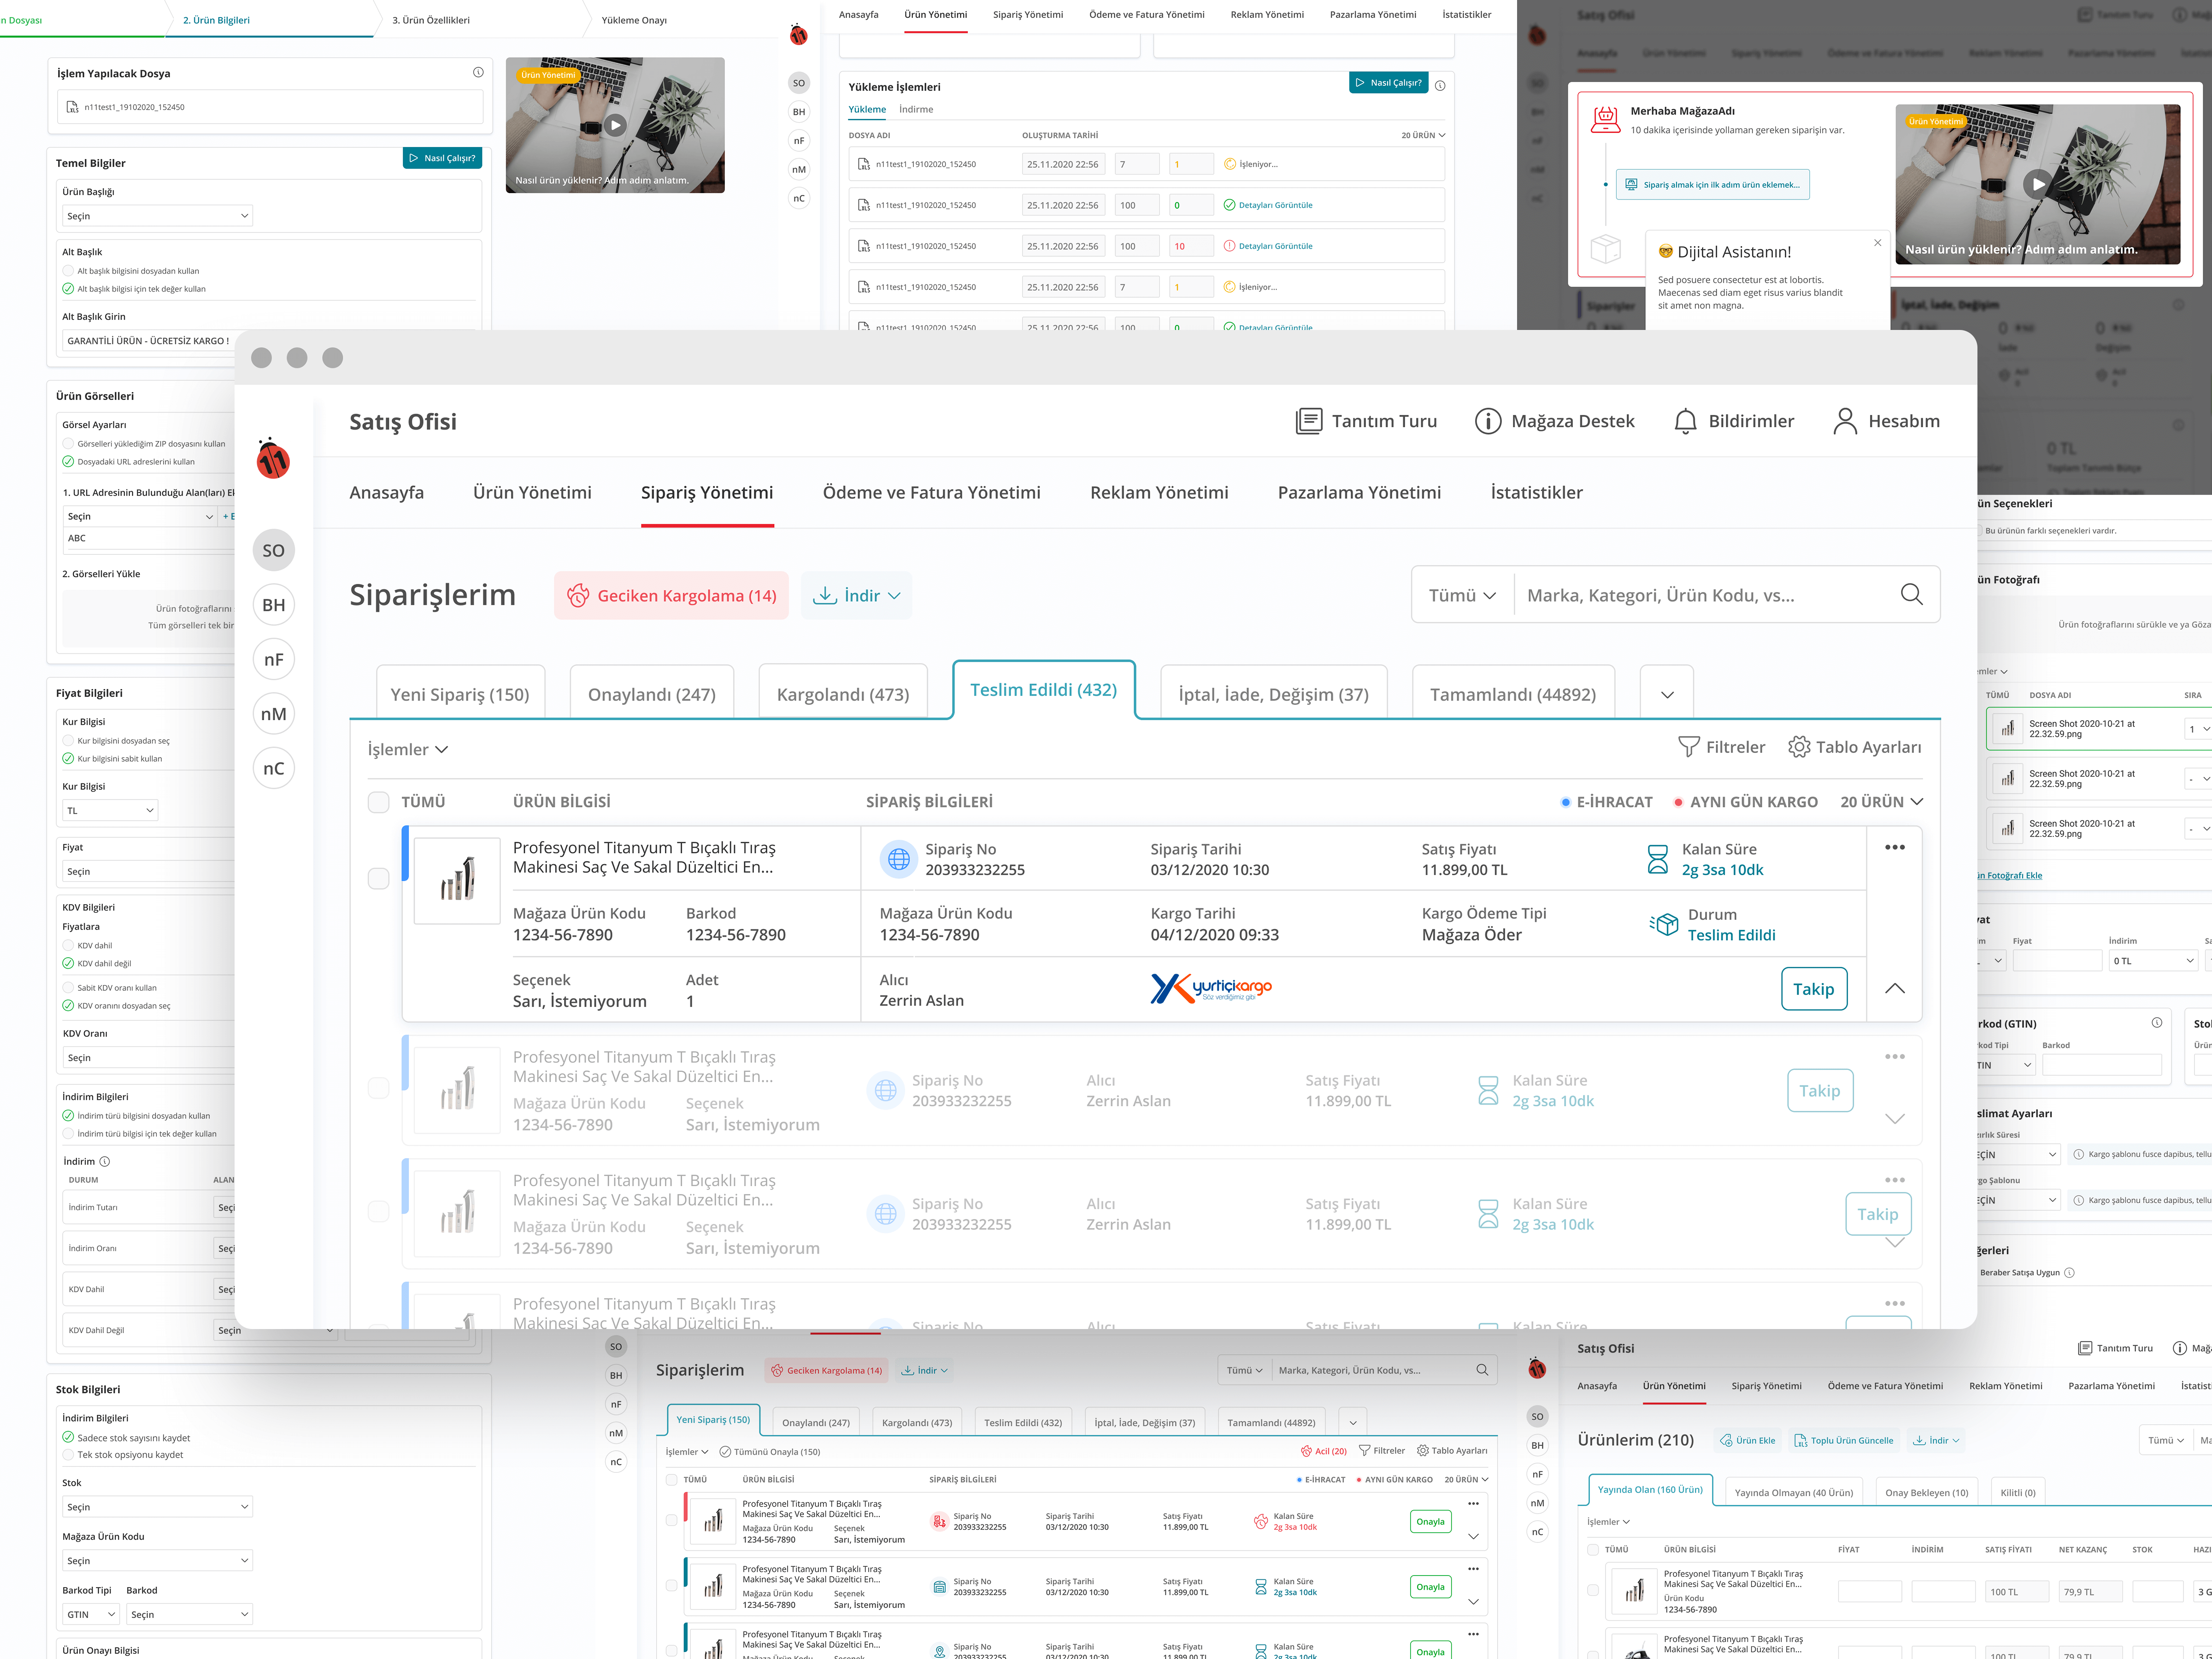Play the product upload video in top-left window
This screenshot has height=1659, width=2212.
(615, 125)
